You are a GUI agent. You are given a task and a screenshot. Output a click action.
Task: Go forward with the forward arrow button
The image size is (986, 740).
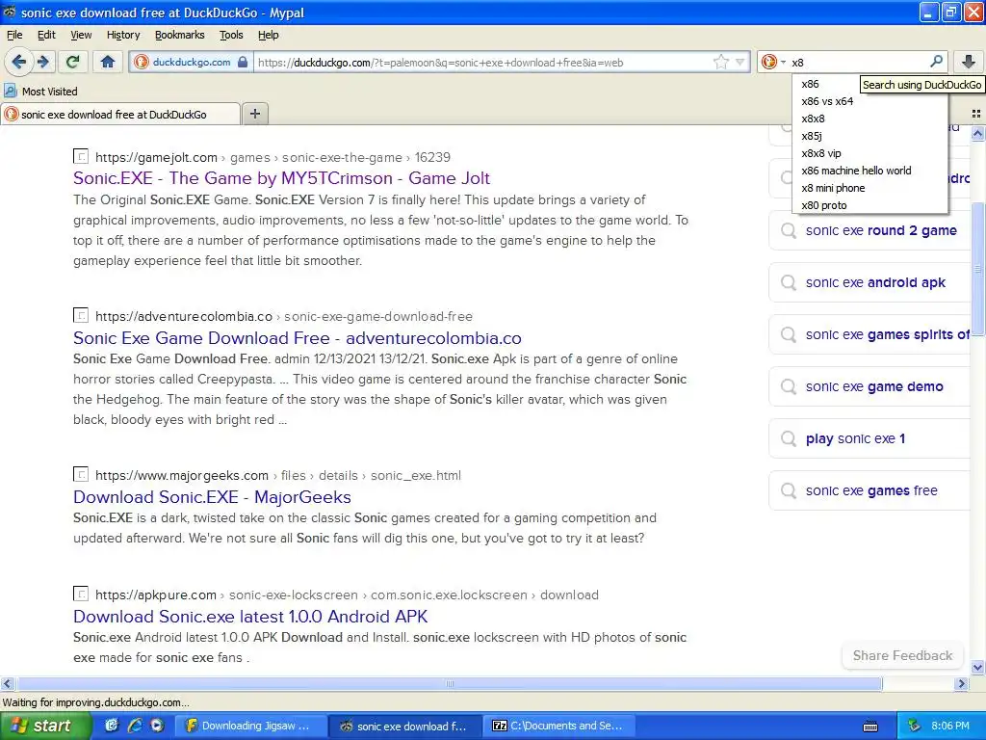(43, 62)
